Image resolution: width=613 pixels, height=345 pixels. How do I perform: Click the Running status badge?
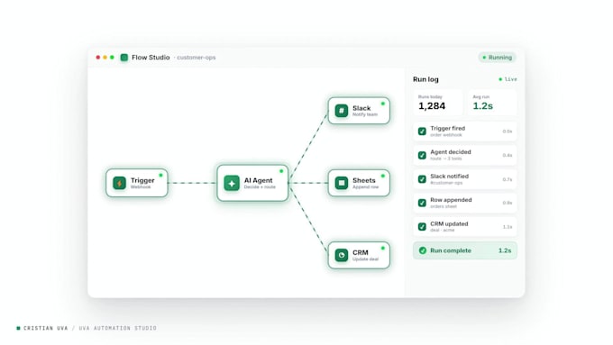[498, 58]
